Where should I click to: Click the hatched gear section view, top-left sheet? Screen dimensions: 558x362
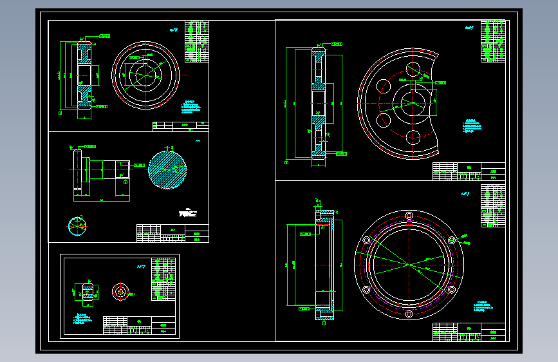point(84,75)
